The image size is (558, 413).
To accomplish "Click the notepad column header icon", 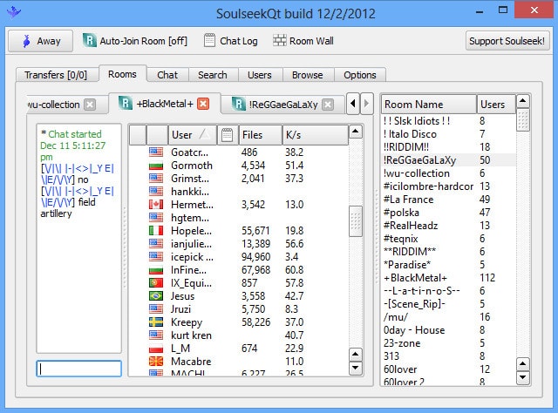I will (x=228, y=135).
